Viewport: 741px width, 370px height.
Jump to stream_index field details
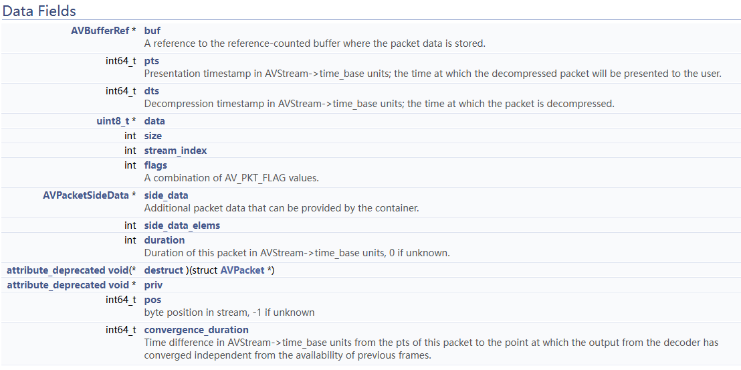175,151
